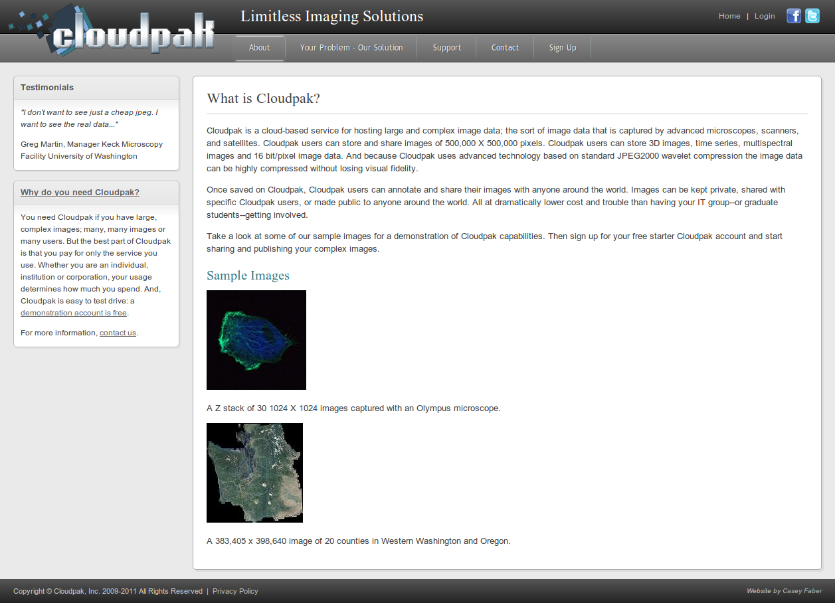Viewport: 835px width, 603px height.
Task: Open the Twitter icon link
Action: click(812, 16)
